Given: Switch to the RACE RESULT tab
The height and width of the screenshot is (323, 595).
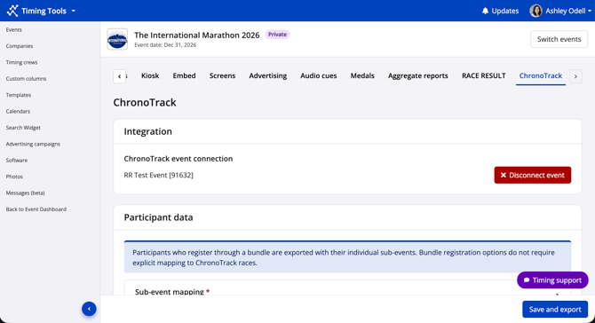Looking at the screenshot, I should click(x=483, y=75).
